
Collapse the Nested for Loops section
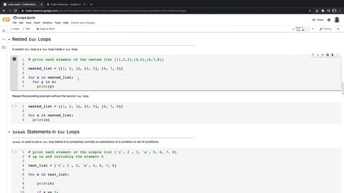pyautogui.click(x=9, y=39)
